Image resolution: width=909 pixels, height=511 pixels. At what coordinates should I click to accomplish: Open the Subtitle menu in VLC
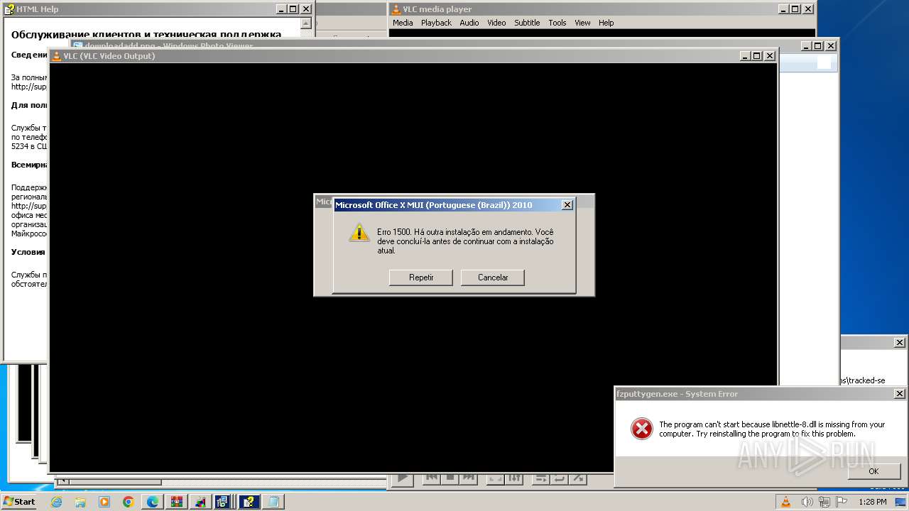pyautogui.click(x=527, y=23)
